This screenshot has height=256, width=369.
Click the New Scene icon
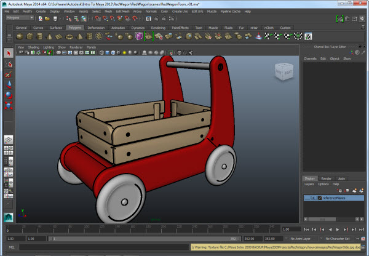(41, 18)
